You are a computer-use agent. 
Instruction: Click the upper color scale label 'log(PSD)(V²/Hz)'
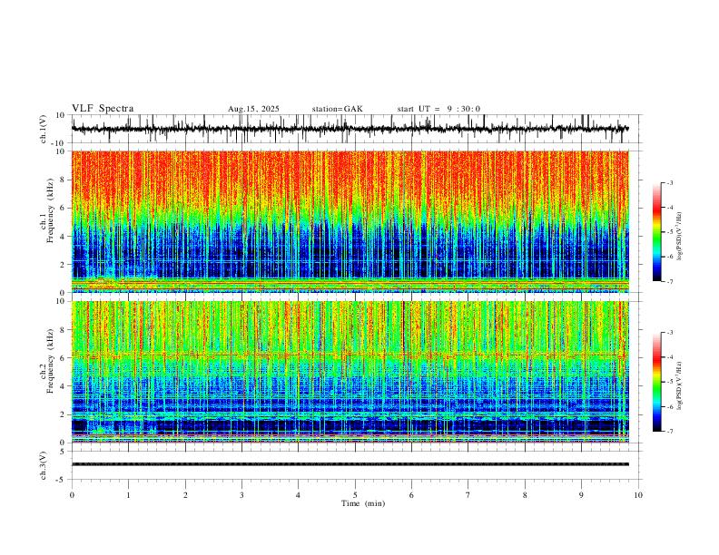pos(680,237)
